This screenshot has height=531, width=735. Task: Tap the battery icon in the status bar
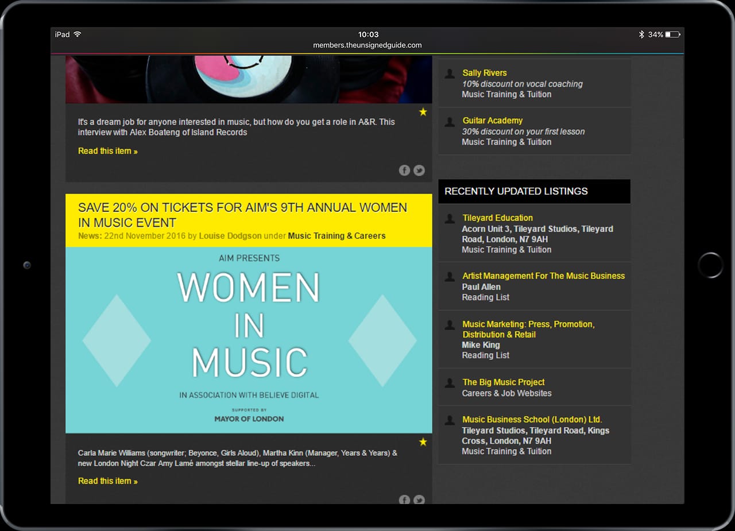[673, 34]
